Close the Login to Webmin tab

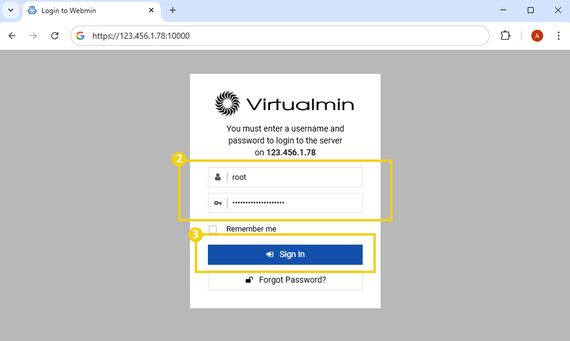tap(151, 10)
